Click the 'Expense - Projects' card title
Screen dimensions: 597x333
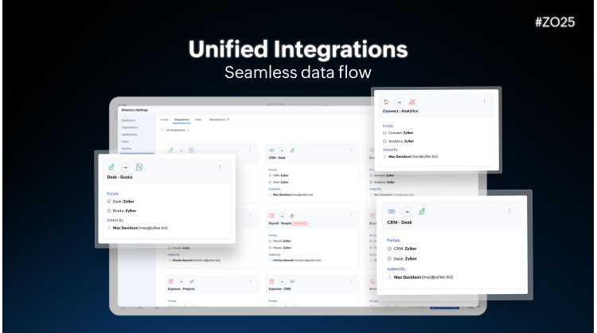181,289
